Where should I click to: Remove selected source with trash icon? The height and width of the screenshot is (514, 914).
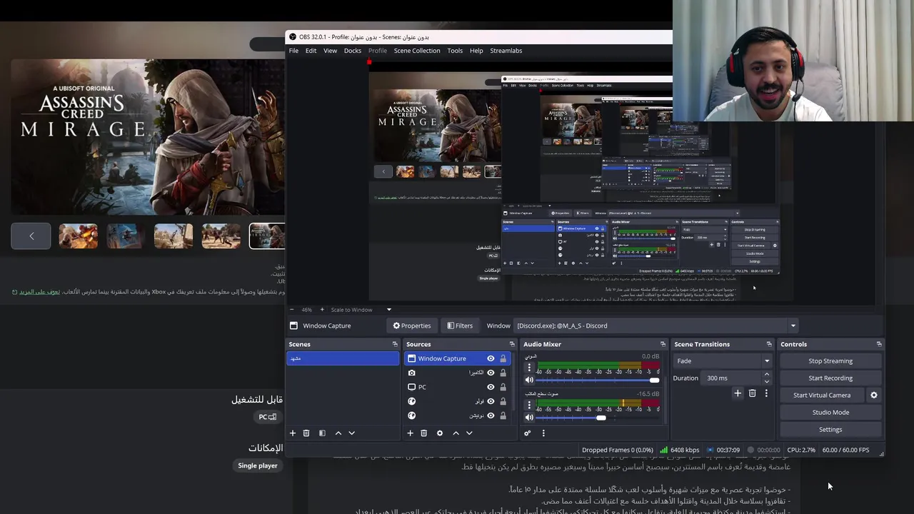point(423,433)
